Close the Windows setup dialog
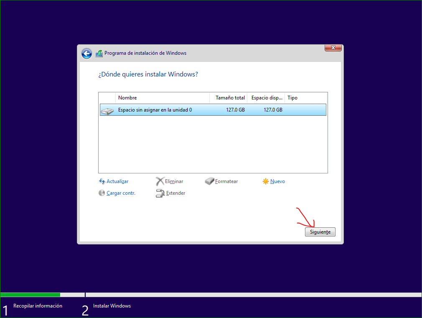 333,48
